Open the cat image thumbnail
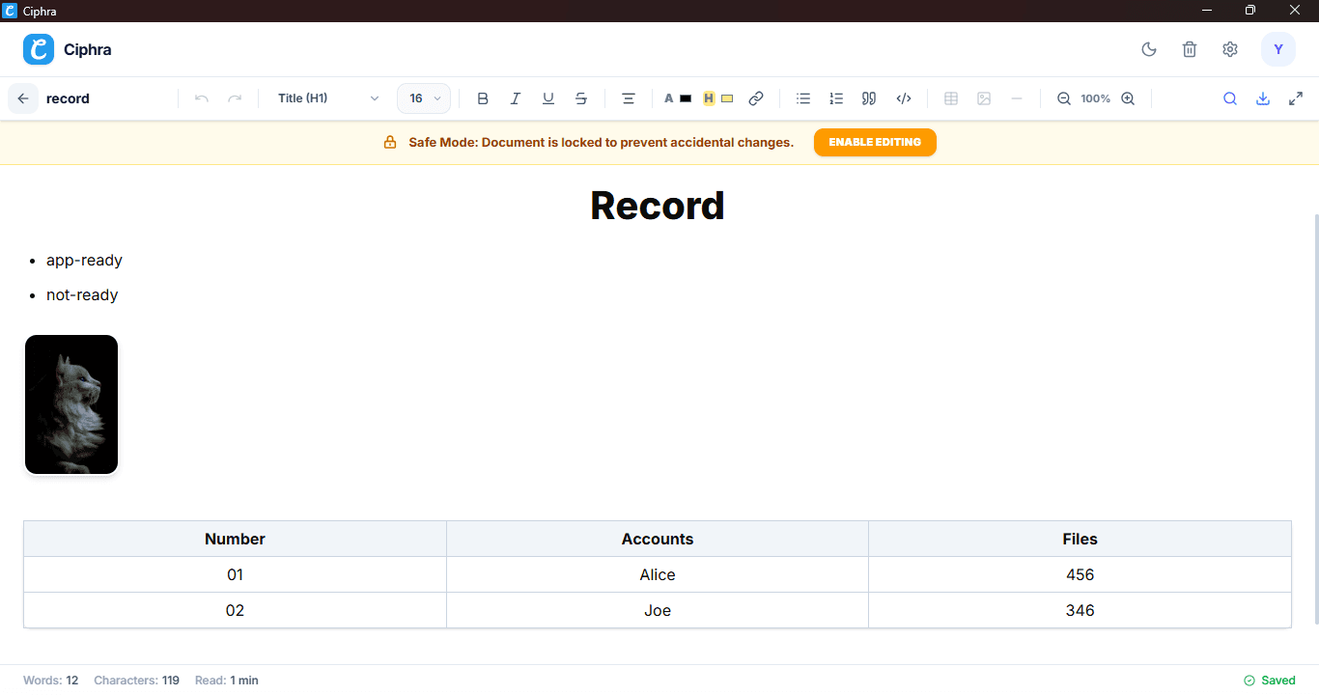Screen dimensions: 1319x695 click(71, 403)
